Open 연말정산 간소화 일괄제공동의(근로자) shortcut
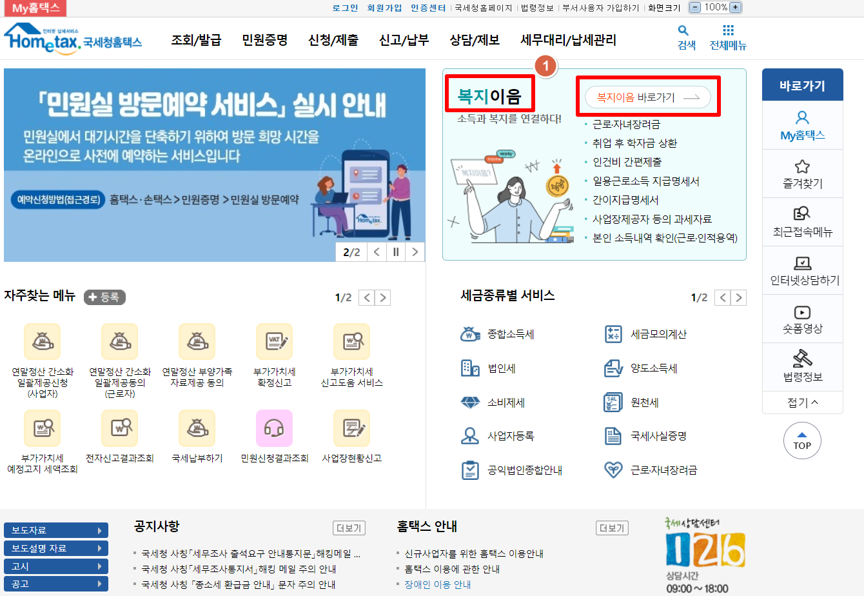This screenshot has height=596, width=864. 120,361
